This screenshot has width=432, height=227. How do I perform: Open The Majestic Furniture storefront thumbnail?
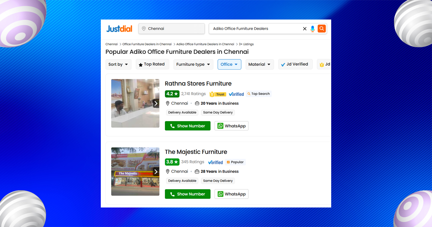click(x=135, y=172)
